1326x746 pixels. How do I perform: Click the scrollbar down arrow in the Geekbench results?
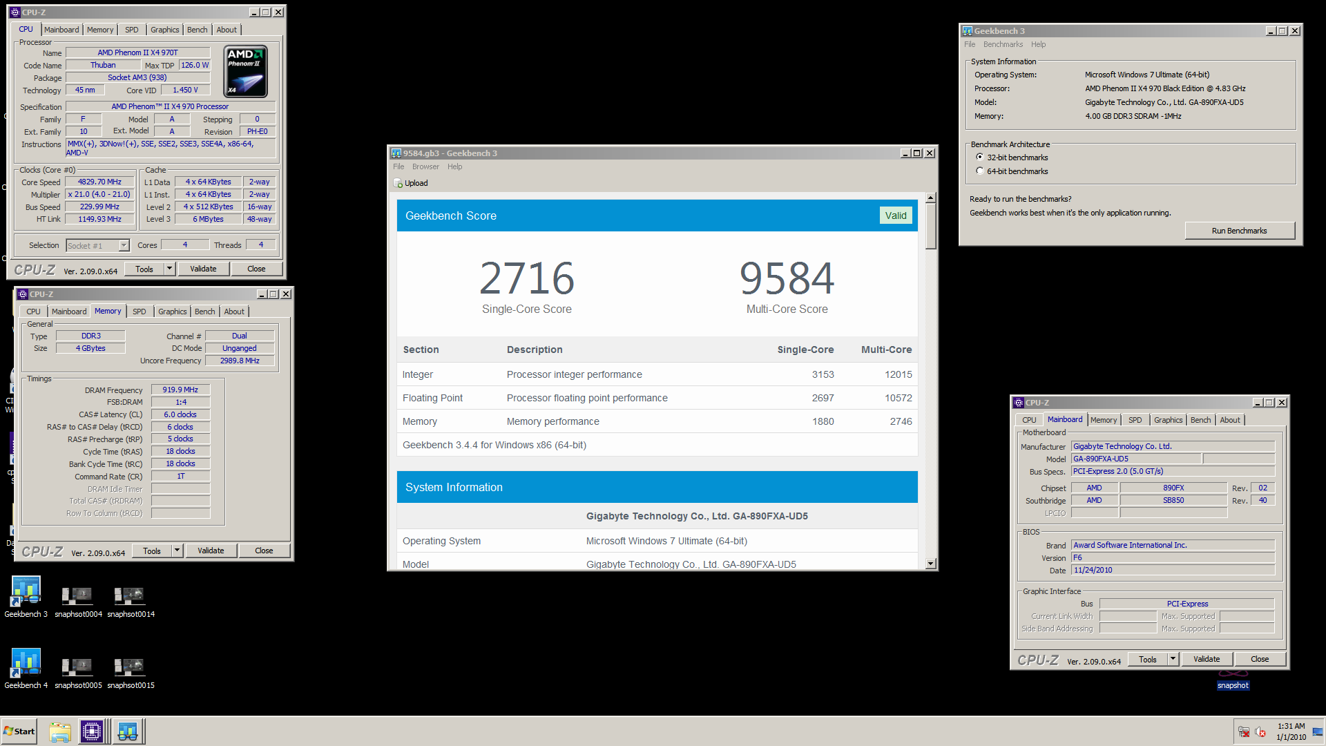point(930,564)
